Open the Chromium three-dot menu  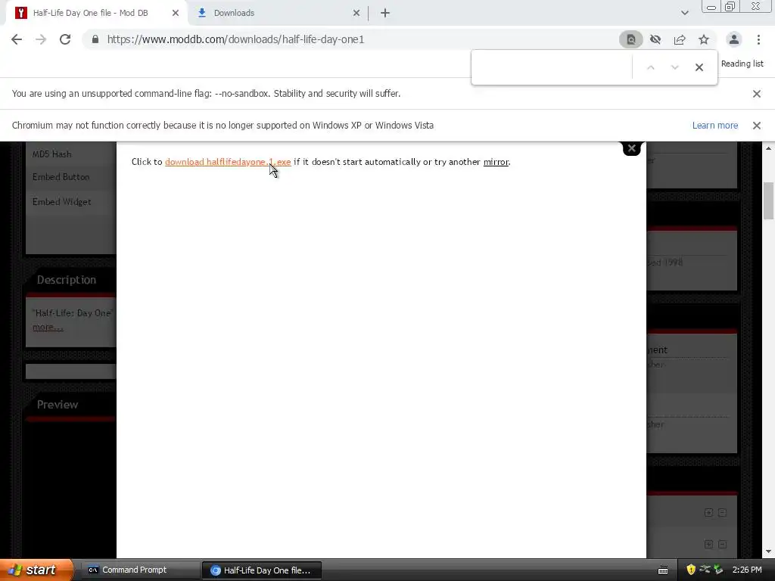pos(758,39)
